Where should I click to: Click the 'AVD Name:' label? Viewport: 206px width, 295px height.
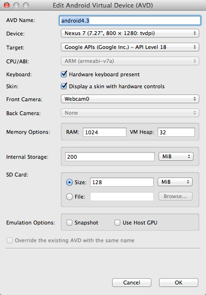21,20
